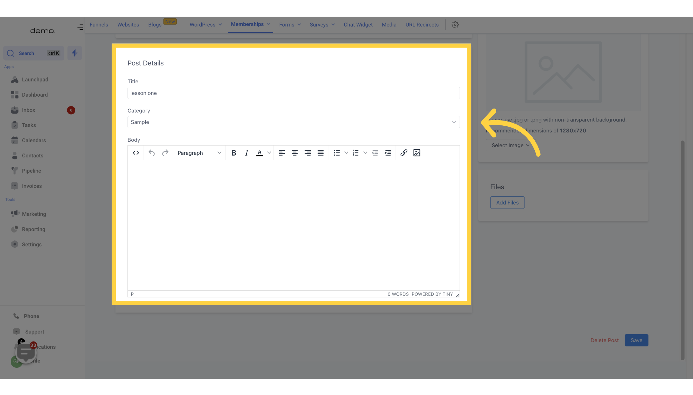Select the Category dropdown for Sample

(293, 122)
